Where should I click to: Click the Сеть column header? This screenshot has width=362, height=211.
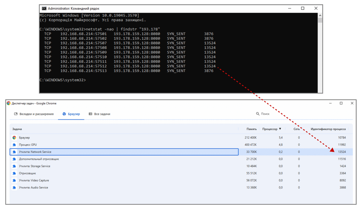point(297,129)
